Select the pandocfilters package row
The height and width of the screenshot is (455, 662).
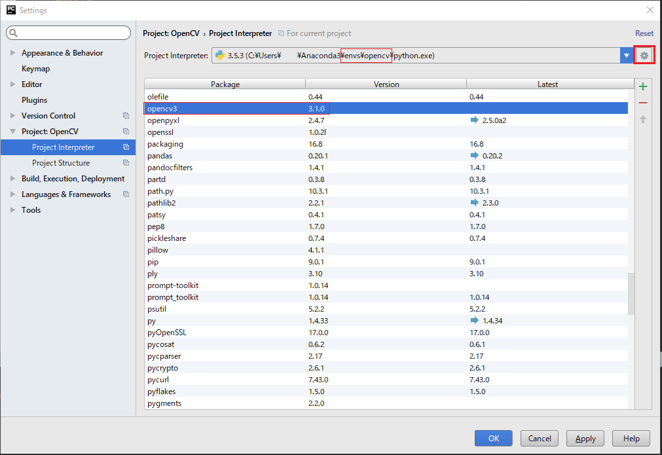[x=386, y=168]
